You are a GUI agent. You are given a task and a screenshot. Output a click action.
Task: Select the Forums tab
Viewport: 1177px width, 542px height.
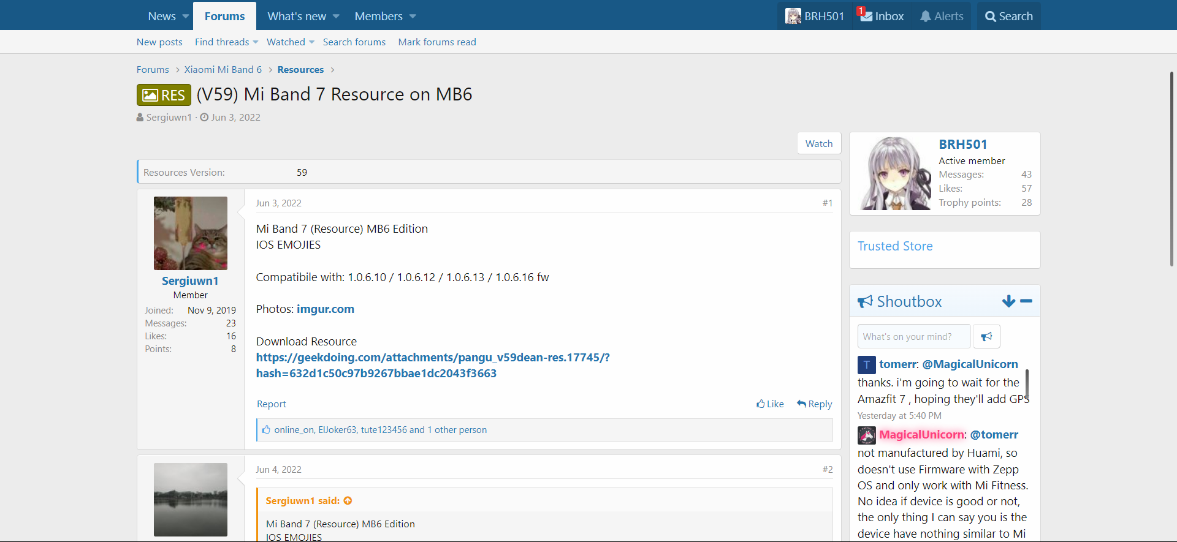tap(224, 17)
